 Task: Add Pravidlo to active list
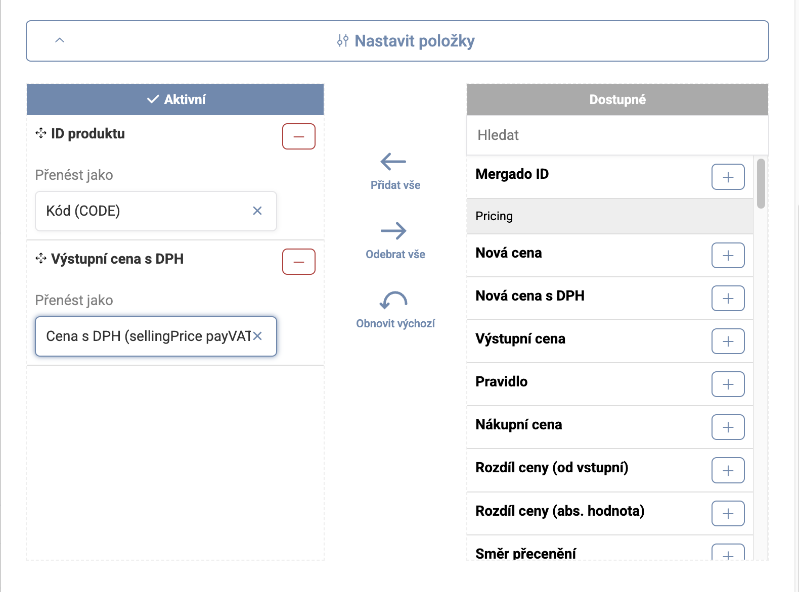pos(728,384)
